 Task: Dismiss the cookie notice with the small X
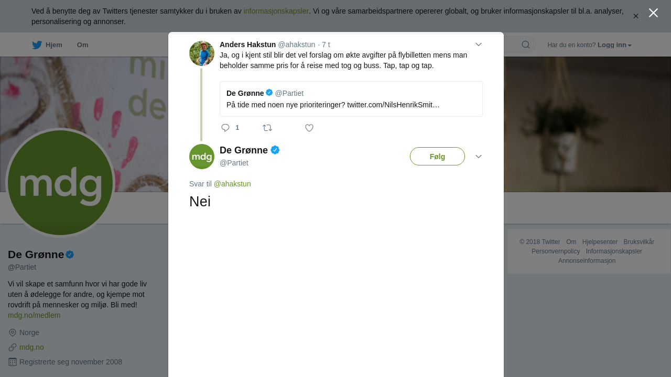[x=636, y=16]
